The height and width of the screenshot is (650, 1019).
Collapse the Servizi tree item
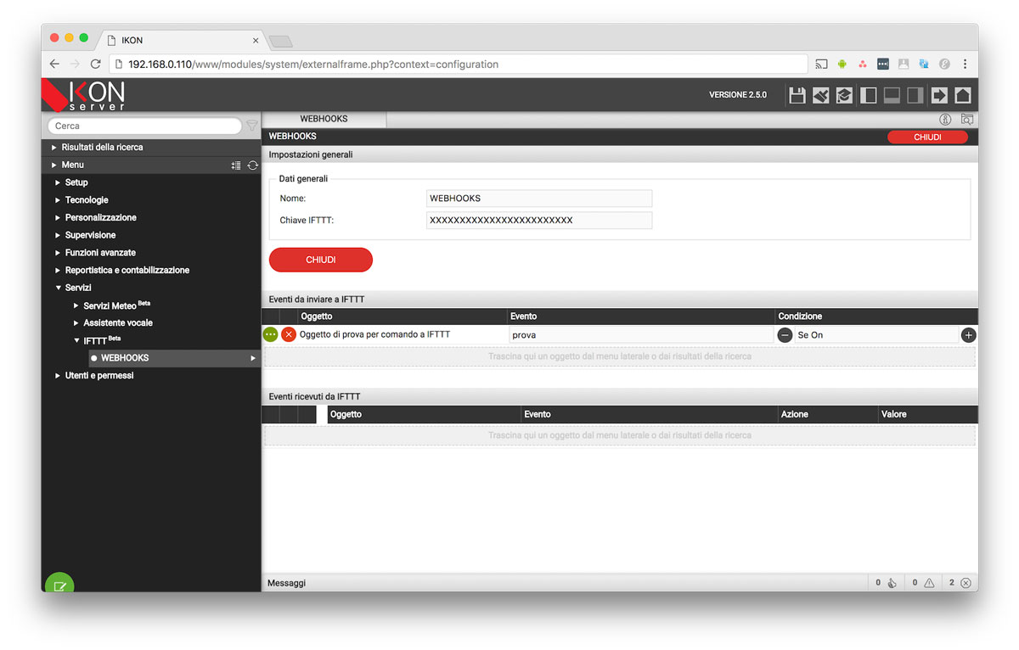click(x=58, y=288)
